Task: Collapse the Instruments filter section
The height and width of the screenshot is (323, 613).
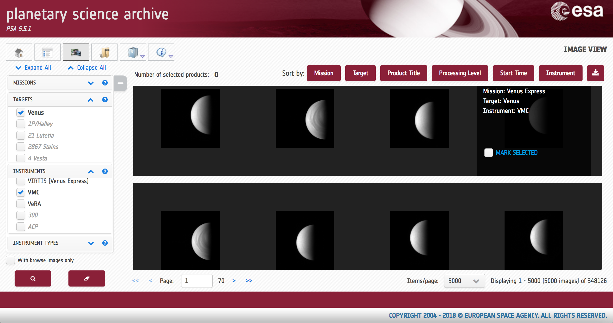Action: pyautogui.click(x=91, y=171)
